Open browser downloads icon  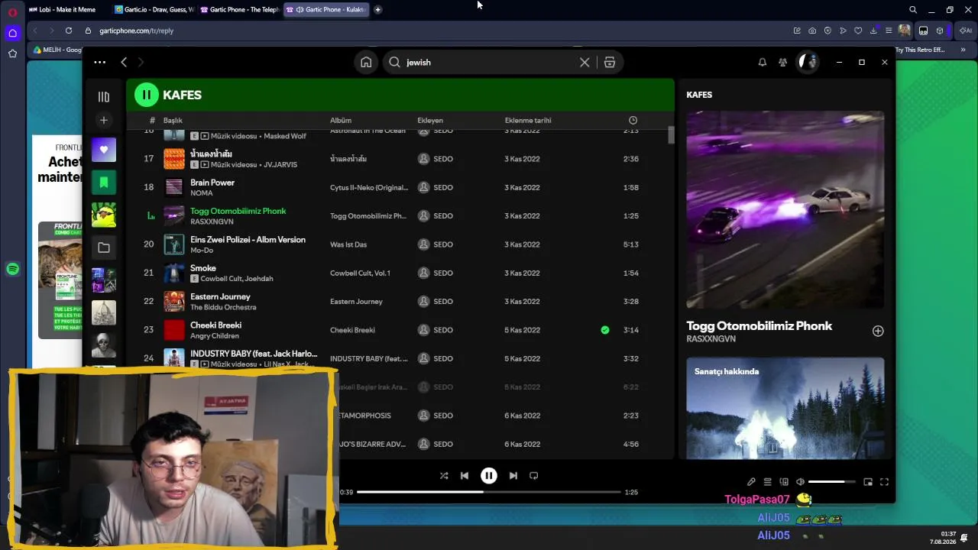[x=873, y=31]
